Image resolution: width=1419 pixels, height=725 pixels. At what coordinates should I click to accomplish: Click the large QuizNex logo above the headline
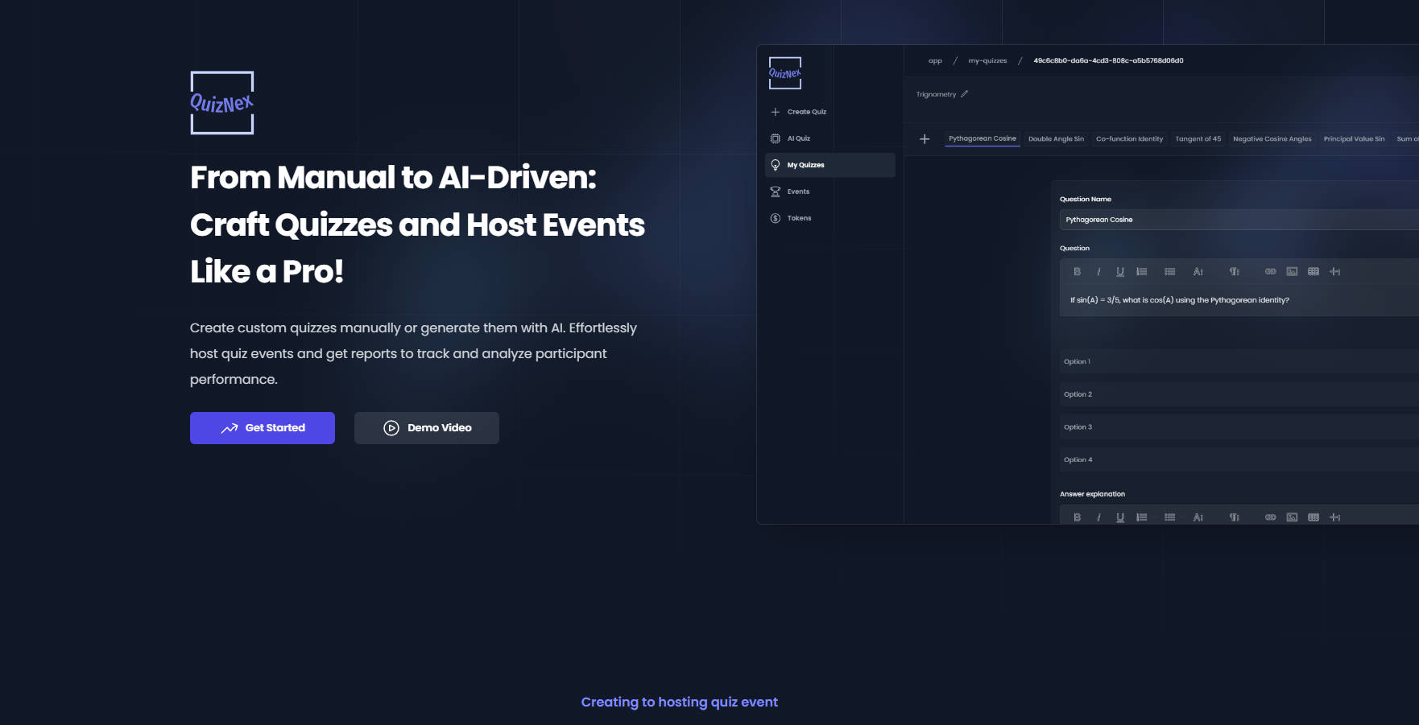pyautogui.click(x=221, y=103)
